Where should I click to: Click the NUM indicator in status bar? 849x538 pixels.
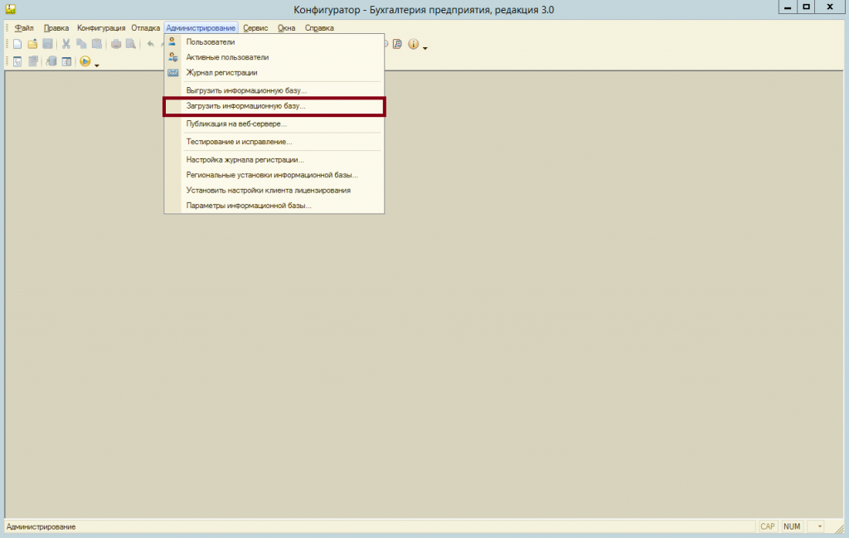click(792, 526)
